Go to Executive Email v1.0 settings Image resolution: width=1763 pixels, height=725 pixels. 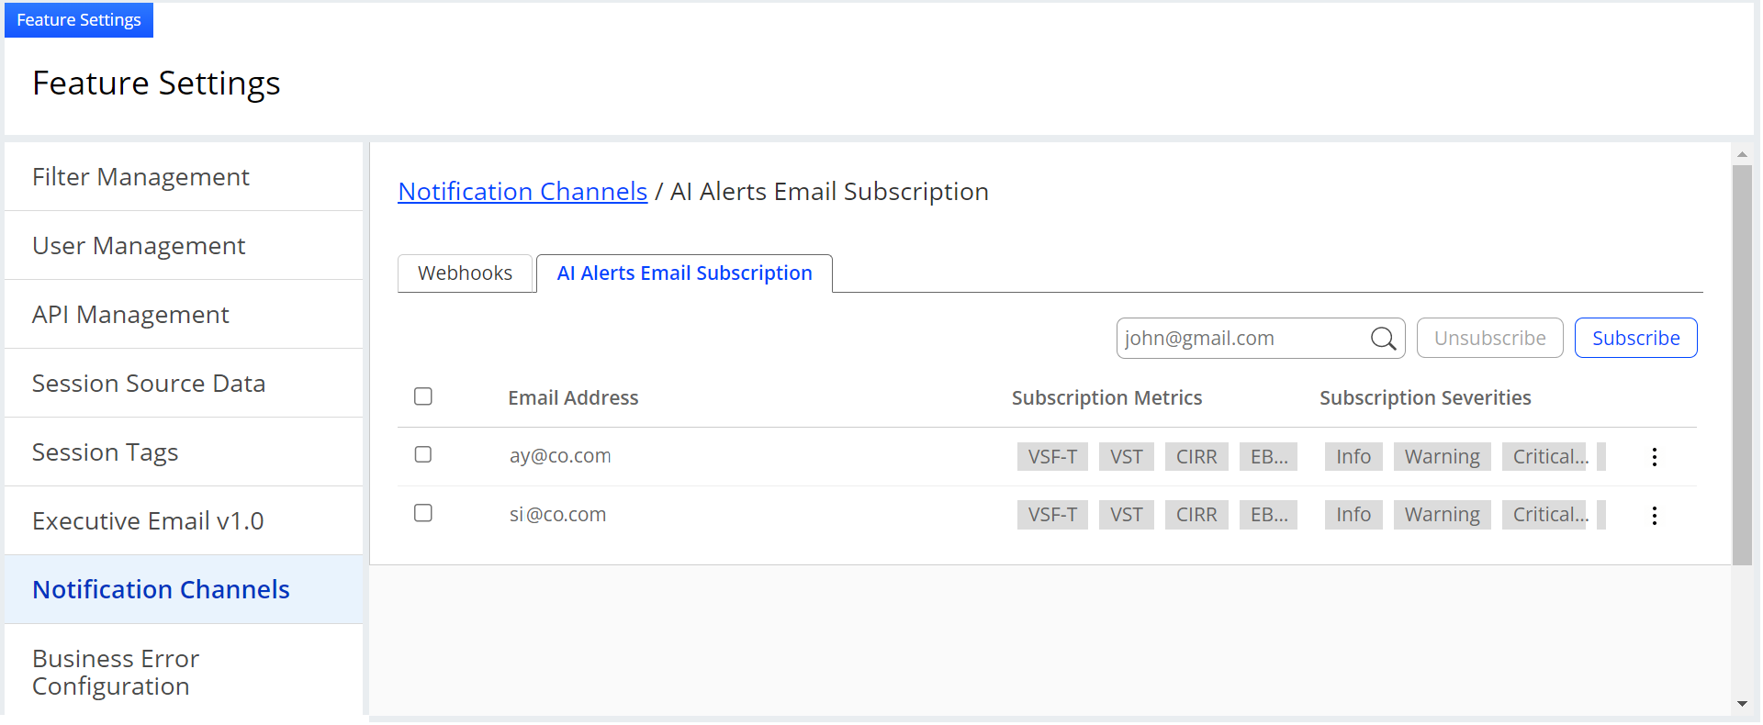point(148,521)
